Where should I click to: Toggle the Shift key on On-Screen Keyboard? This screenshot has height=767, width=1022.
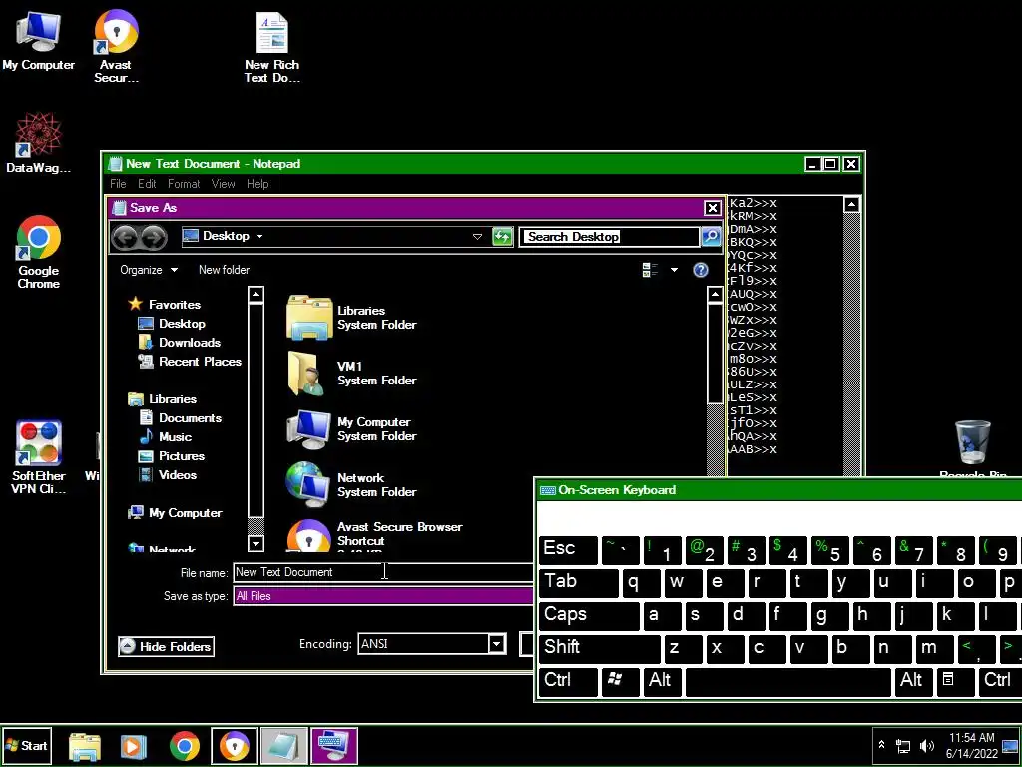(x=600, y=649)
